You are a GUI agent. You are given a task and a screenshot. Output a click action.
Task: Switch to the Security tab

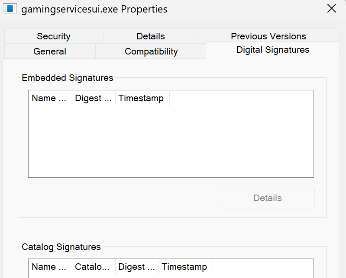pyautogui.click(x=54, y=36)
